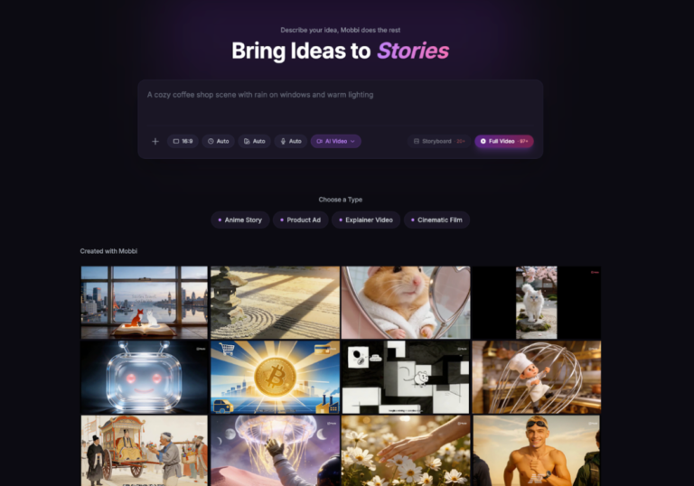Open the microphone voice Auto setting
The image size is (694, 486).
coord(291,141)
